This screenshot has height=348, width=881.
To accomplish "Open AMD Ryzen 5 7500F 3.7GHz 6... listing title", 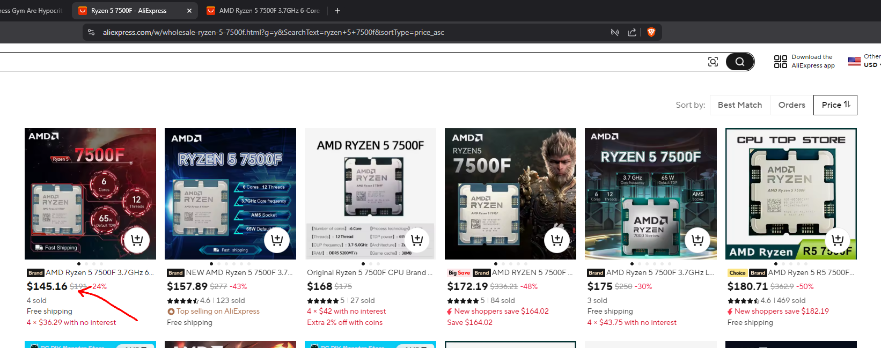I will 100,272.
